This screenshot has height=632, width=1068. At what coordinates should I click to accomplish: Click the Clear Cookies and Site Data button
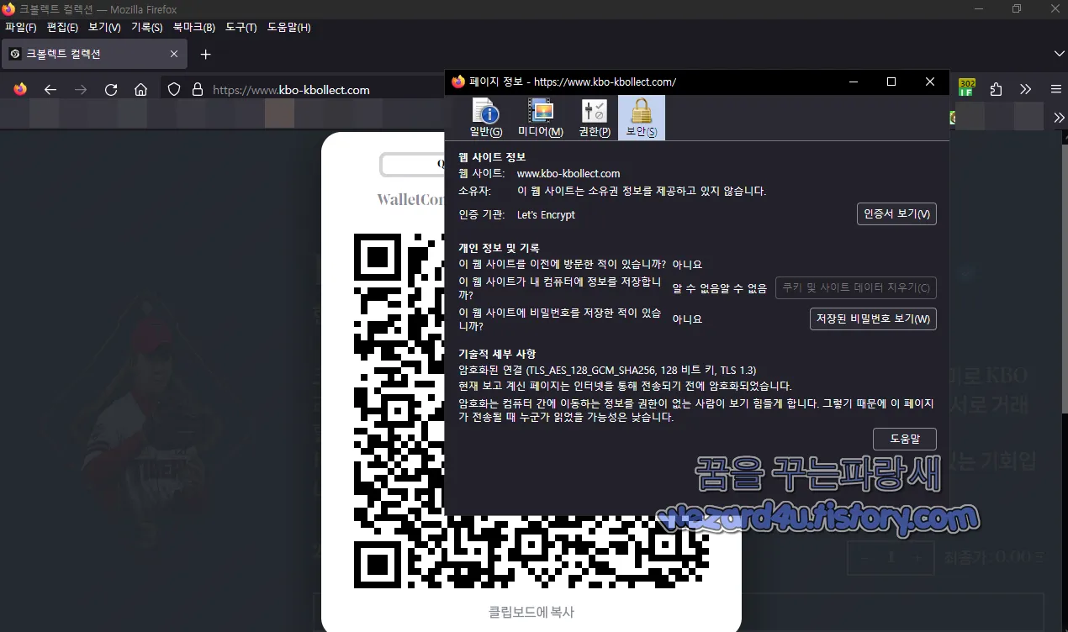855,288
